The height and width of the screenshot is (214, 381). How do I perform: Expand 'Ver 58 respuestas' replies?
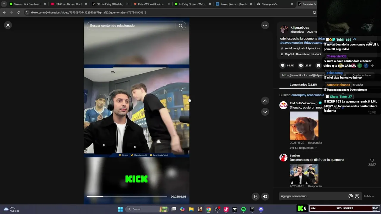point(303,148)
